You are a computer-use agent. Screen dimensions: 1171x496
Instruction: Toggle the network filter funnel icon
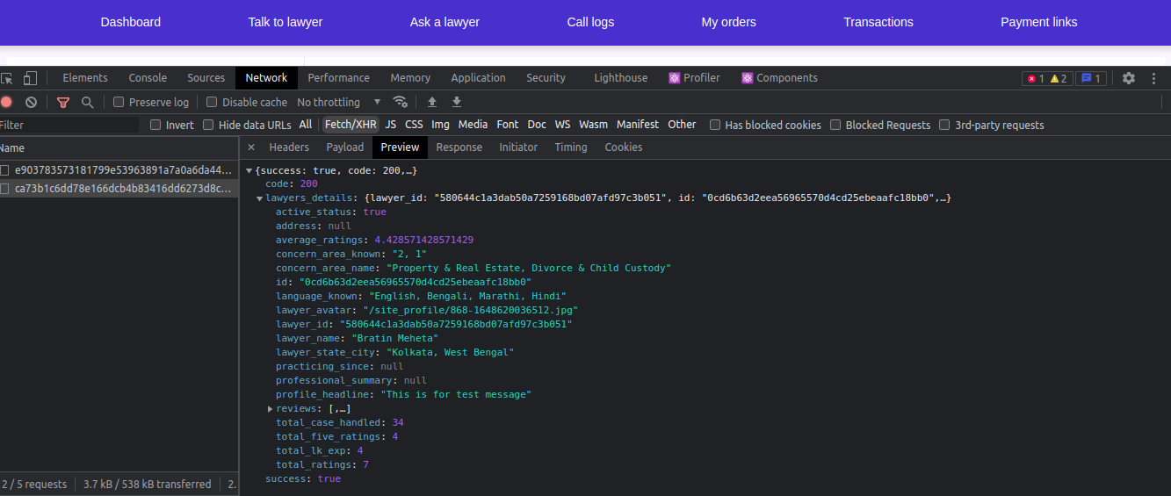click(62, 102)
